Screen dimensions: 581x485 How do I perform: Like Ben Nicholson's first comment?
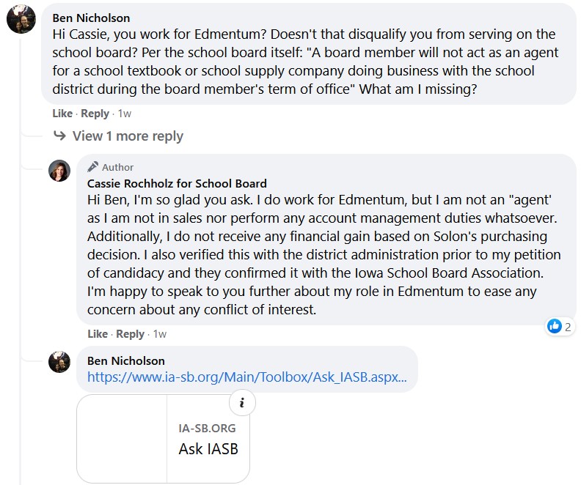62,114
